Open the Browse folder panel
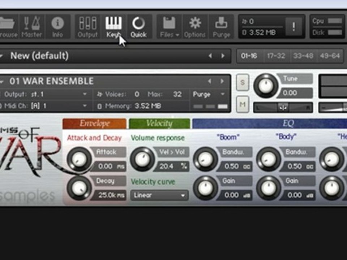Image resolution: width=347 pixels, height=260 pixels. tap(8, 27)
